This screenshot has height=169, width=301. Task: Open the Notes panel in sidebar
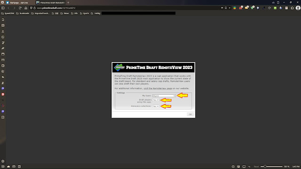tap(3, 43)
